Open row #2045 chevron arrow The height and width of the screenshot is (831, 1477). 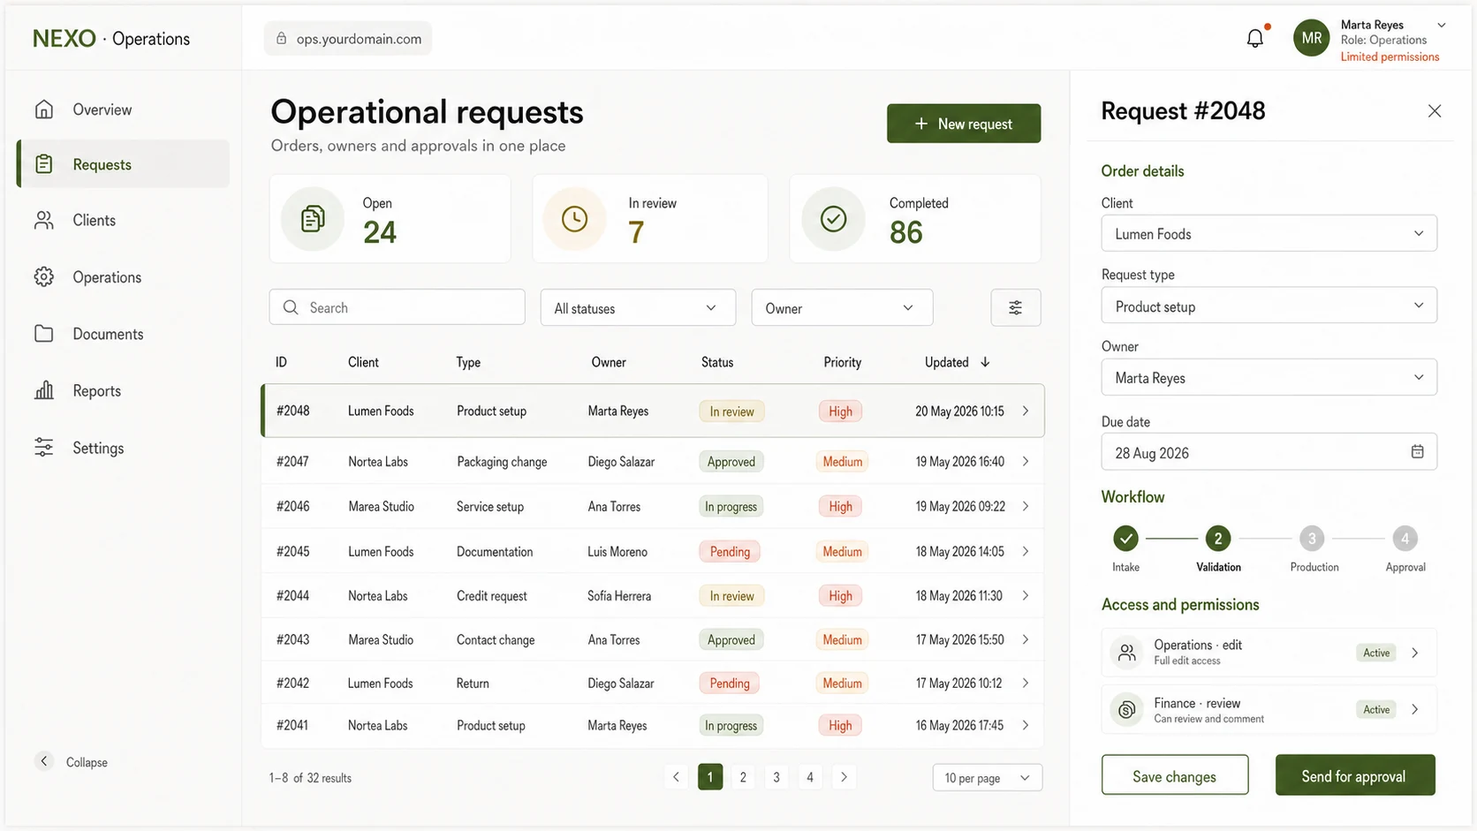point(1026,551)
